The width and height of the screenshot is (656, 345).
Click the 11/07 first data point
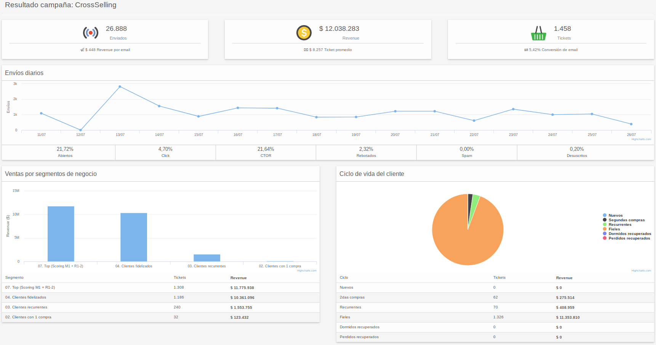[41, 113]
